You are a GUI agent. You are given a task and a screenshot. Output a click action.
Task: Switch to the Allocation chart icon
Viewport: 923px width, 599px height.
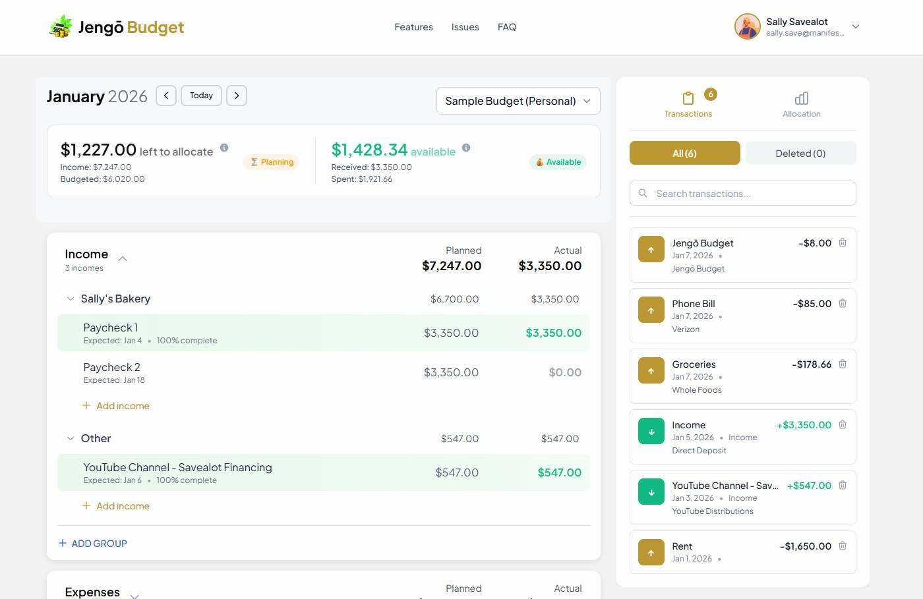coord(800,99)
